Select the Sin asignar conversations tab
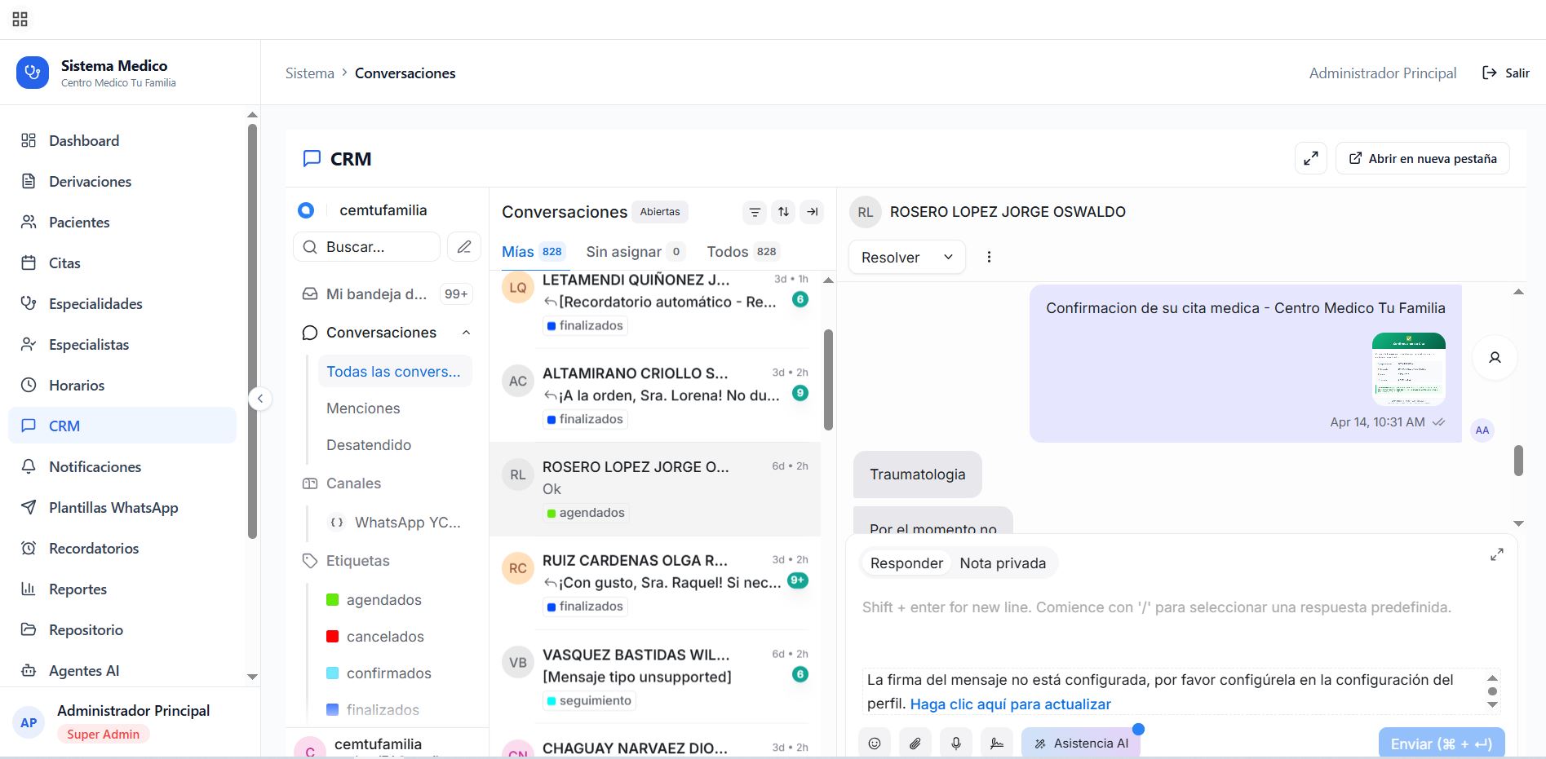The height and width of the screenshot is (759, 1546). (624, 251)
